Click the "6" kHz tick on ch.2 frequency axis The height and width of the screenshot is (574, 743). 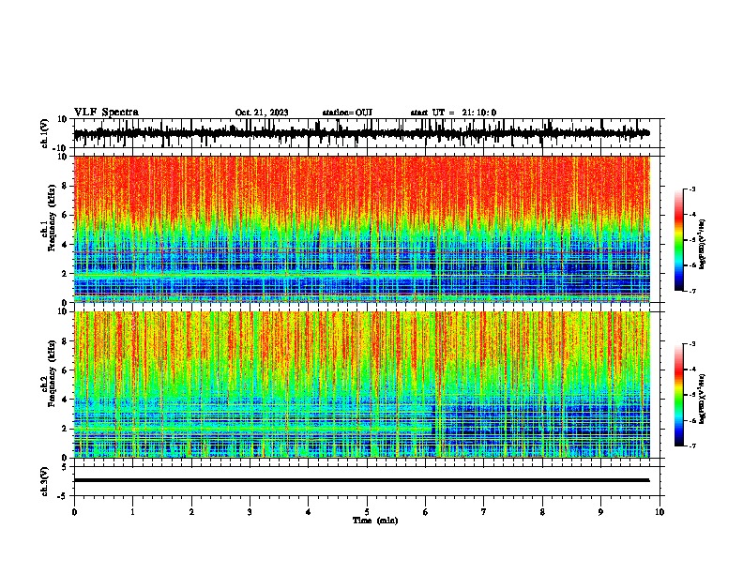65,370
